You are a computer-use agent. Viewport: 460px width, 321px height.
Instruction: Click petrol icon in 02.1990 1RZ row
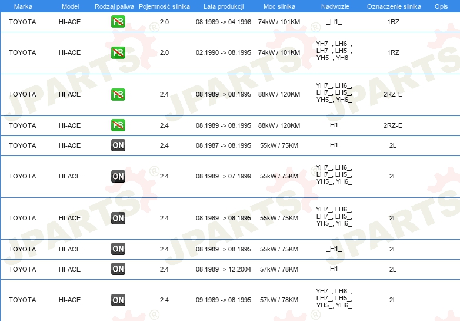118,52
